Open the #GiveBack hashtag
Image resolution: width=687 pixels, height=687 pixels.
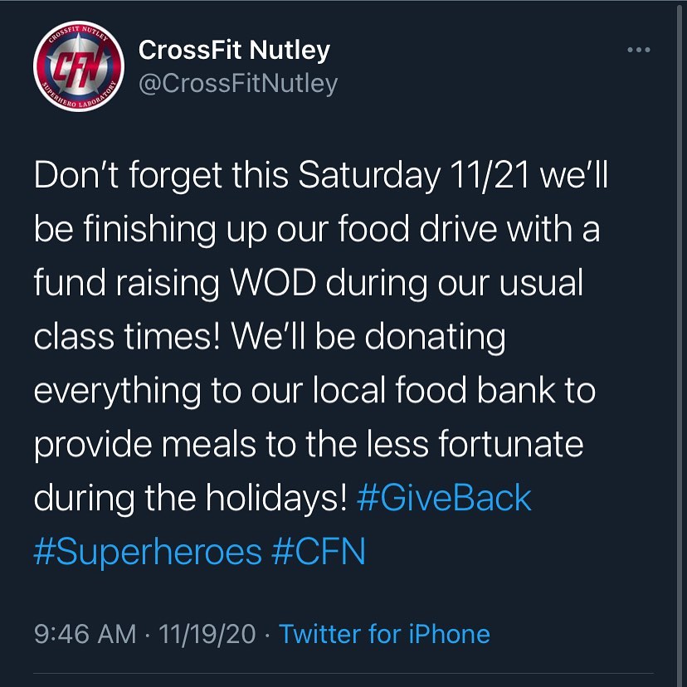(x=443, y=499)
